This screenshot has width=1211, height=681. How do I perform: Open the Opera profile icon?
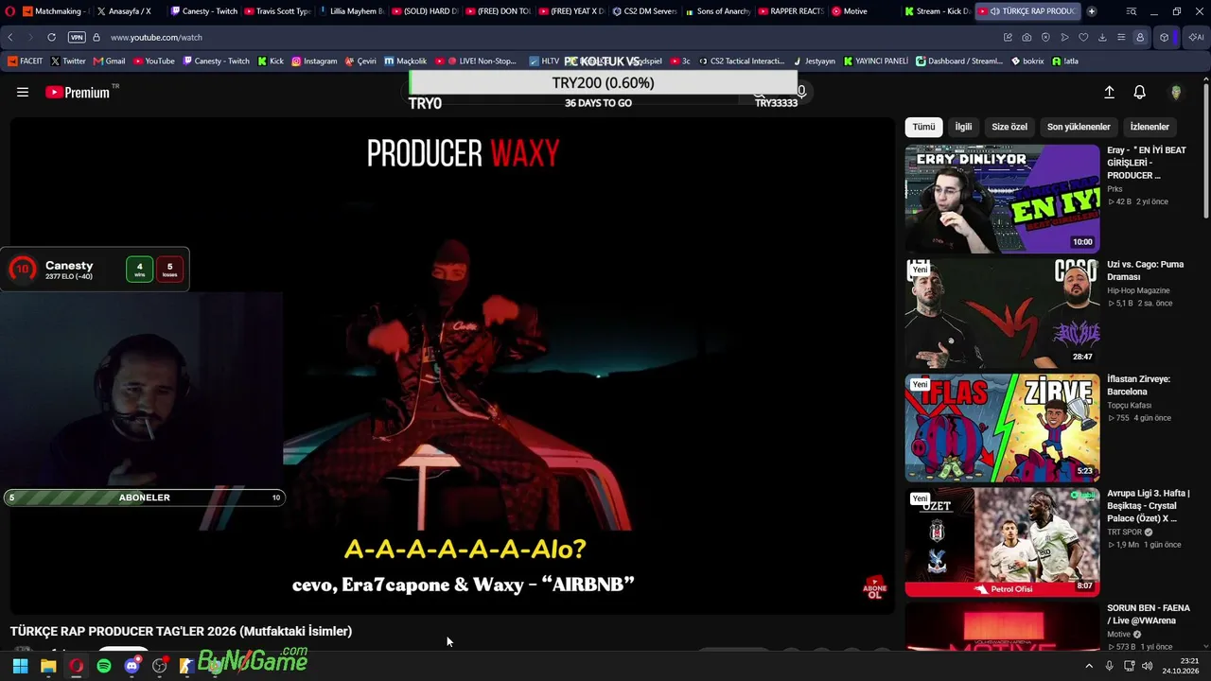point(1140,37)
